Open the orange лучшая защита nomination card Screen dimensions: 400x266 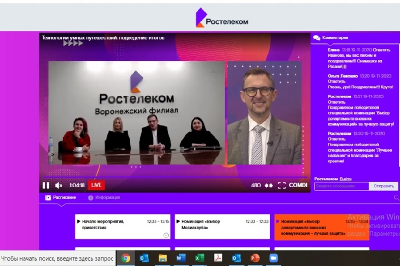click(322, 227)
